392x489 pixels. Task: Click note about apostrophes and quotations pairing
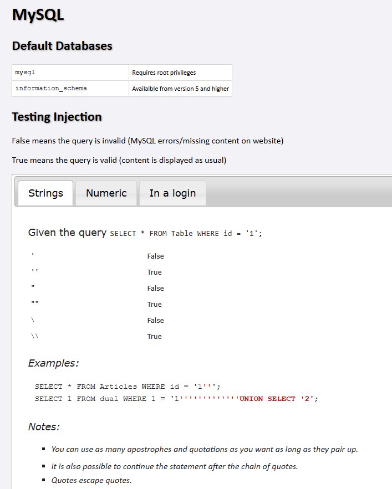point(205,449)
